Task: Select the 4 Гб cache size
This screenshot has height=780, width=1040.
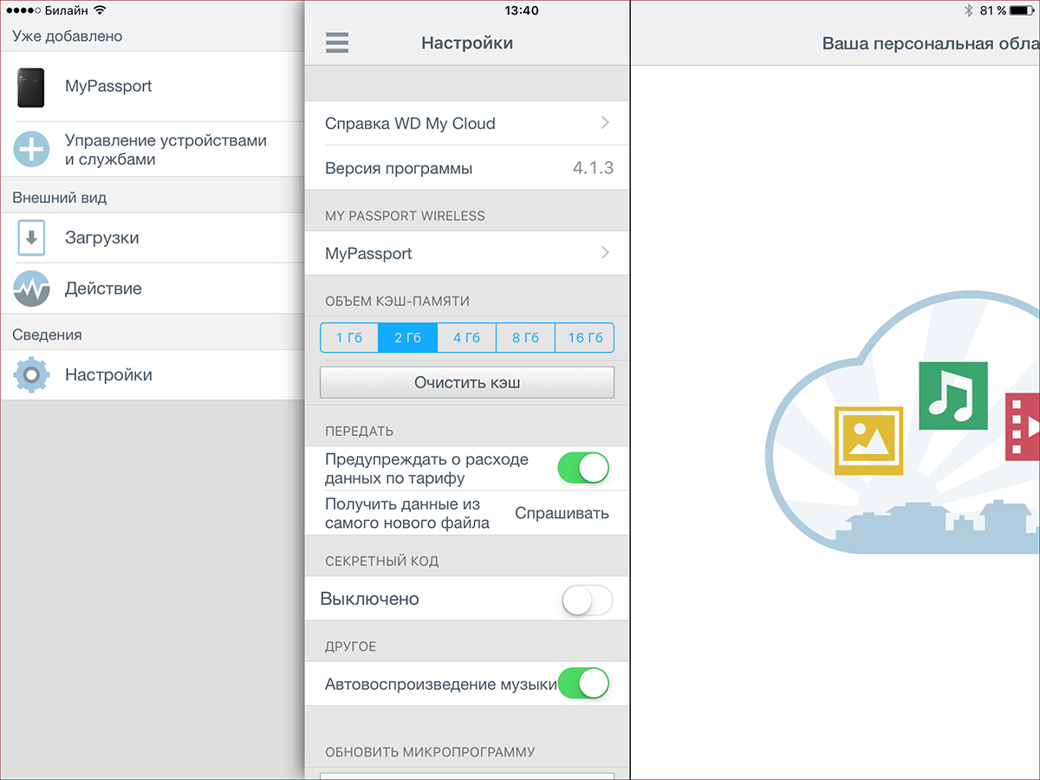Action: (x=466, y=338)
